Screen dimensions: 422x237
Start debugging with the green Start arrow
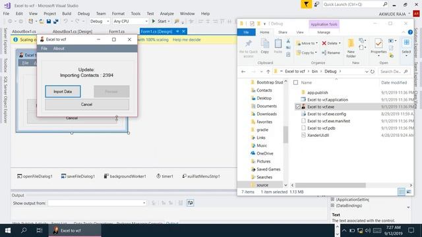pos(154,21)
